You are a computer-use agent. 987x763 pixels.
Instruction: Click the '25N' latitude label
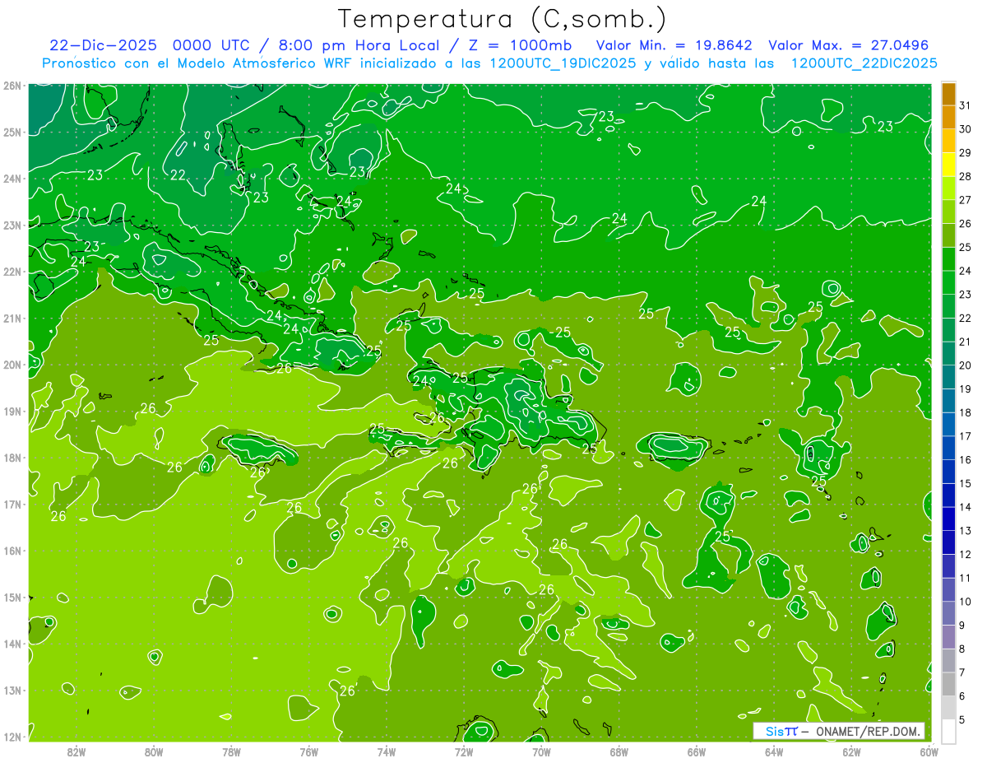click(x=12, y=133)
